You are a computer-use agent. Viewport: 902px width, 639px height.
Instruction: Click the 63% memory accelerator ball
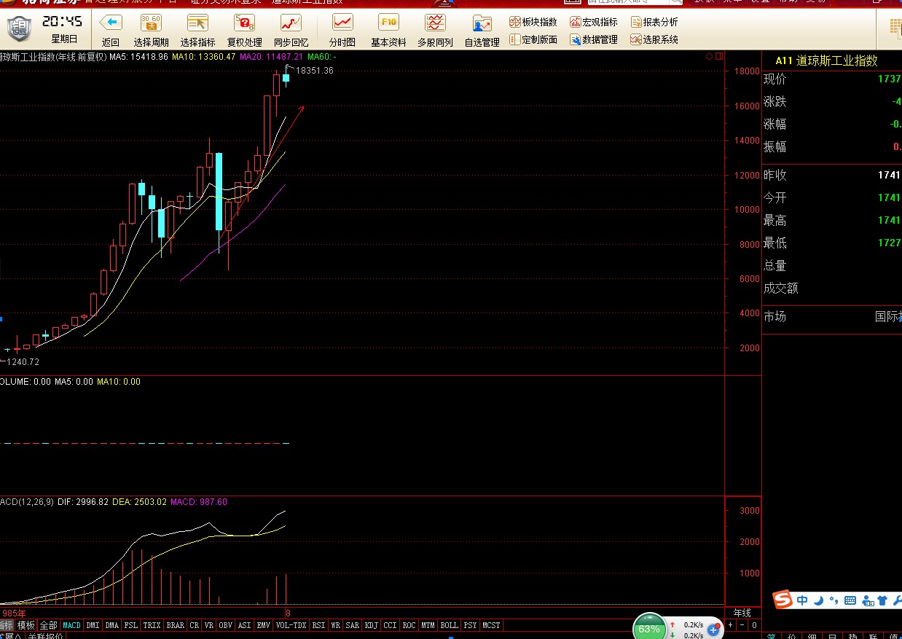pos(648,628)
